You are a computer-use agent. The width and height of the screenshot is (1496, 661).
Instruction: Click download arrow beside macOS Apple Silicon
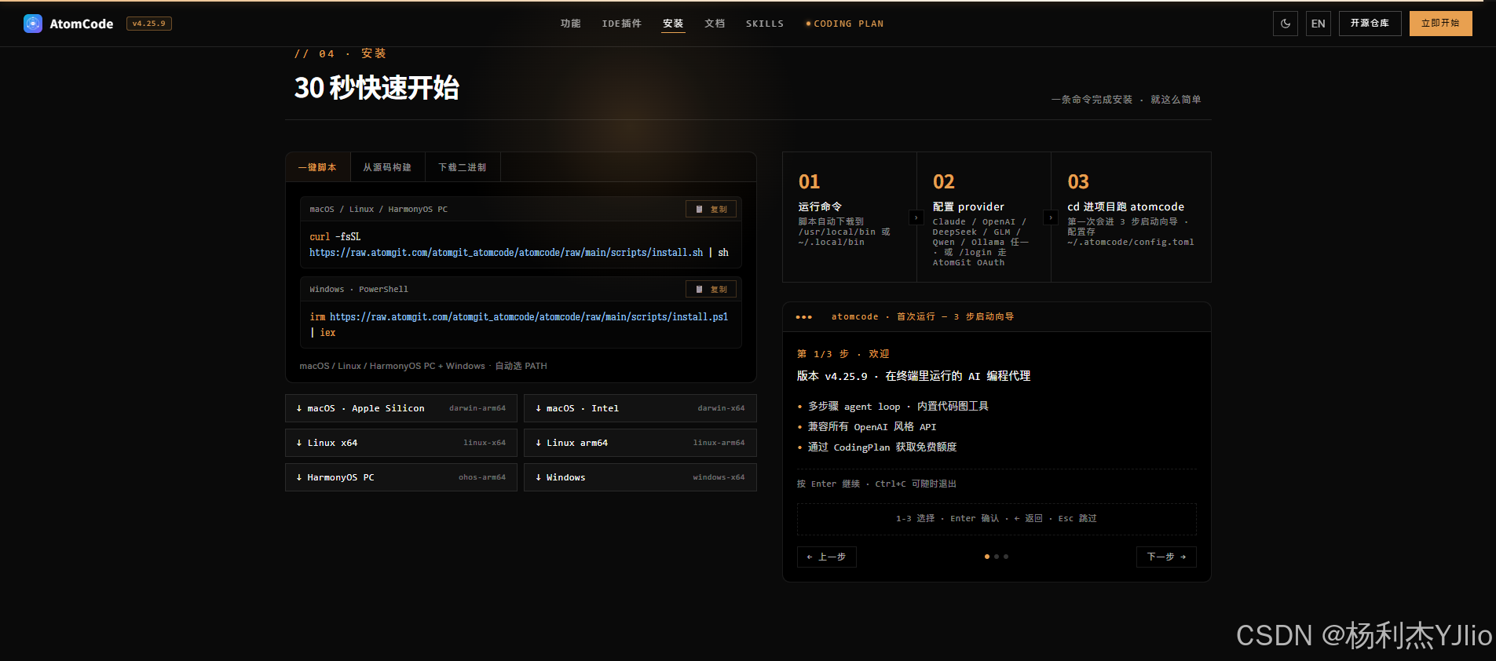click(299, 408)
